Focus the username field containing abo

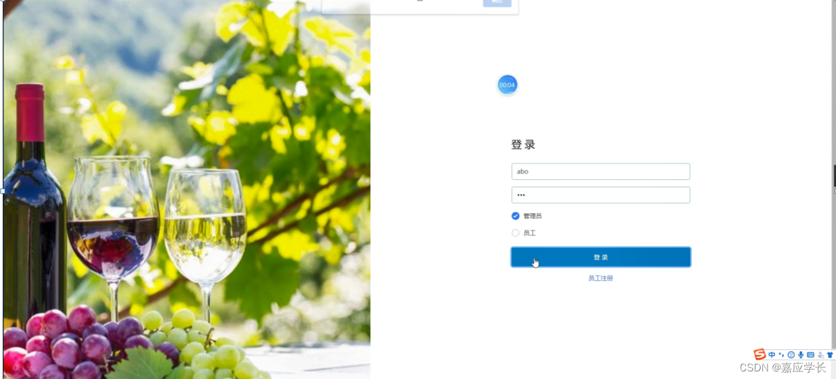pos(601,171)
